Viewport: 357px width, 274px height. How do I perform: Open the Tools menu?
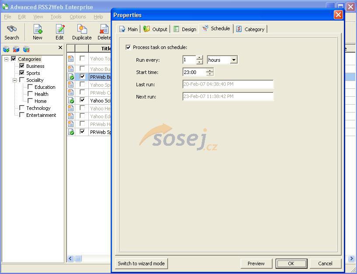(56, 17)
